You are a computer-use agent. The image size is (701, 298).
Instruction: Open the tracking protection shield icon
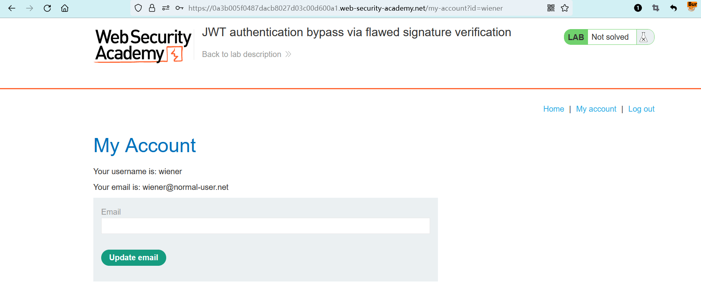[x=138, y=8]
